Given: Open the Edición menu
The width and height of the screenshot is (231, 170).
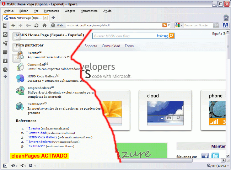Looking at the screenshot, I should [24, 11].
